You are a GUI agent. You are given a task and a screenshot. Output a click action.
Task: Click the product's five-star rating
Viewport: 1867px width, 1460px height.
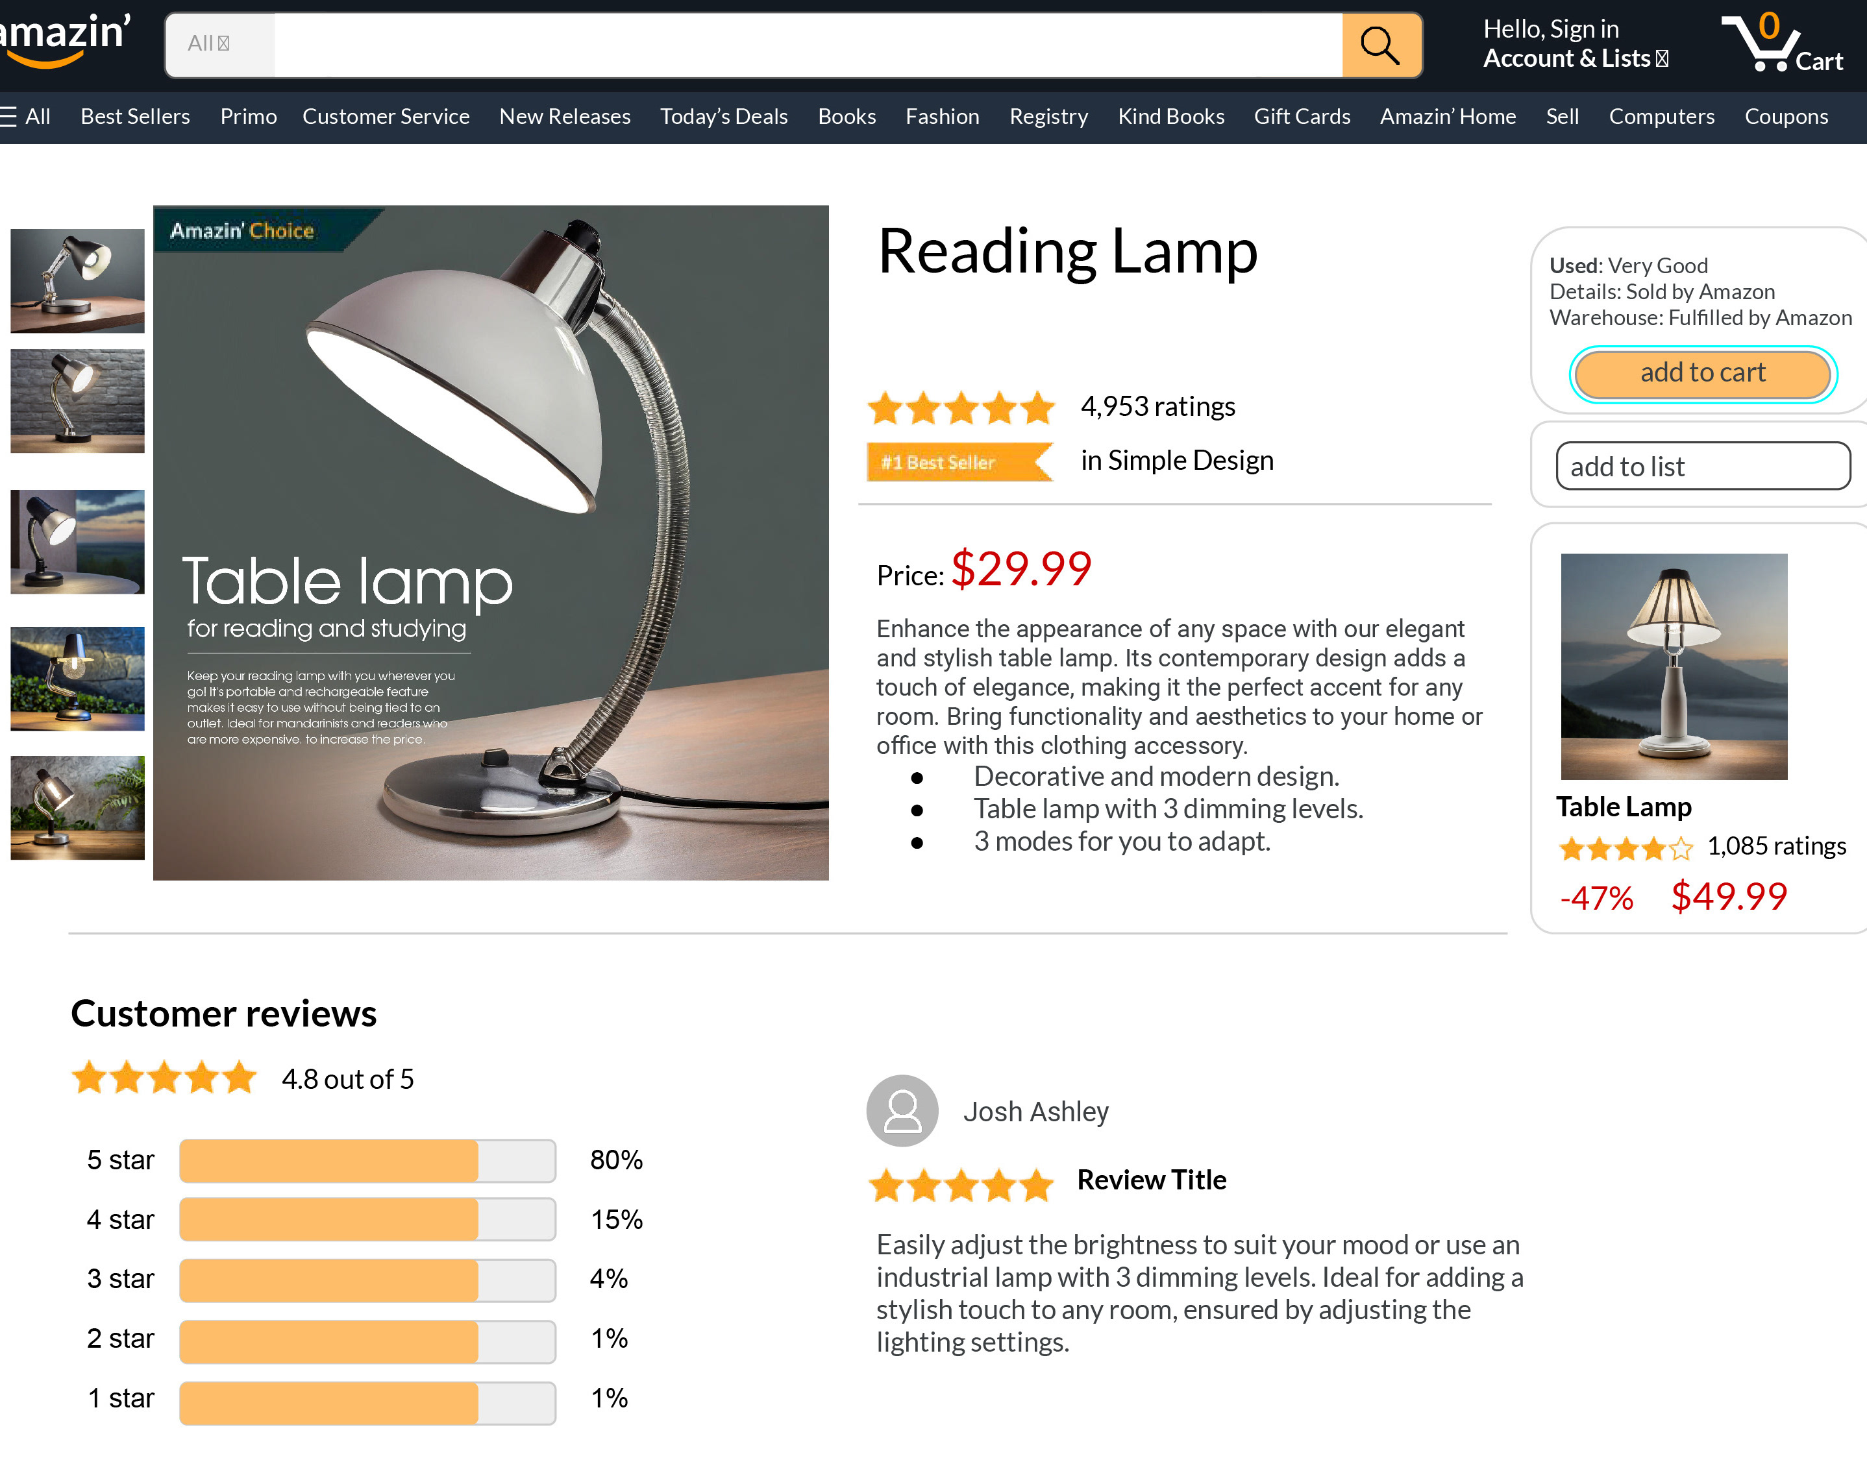[960, 408]
